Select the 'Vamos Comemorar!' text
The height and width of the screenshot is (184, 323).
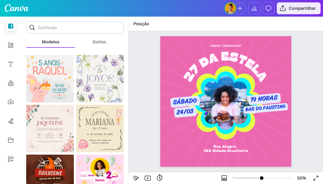[x=226, y=46]
